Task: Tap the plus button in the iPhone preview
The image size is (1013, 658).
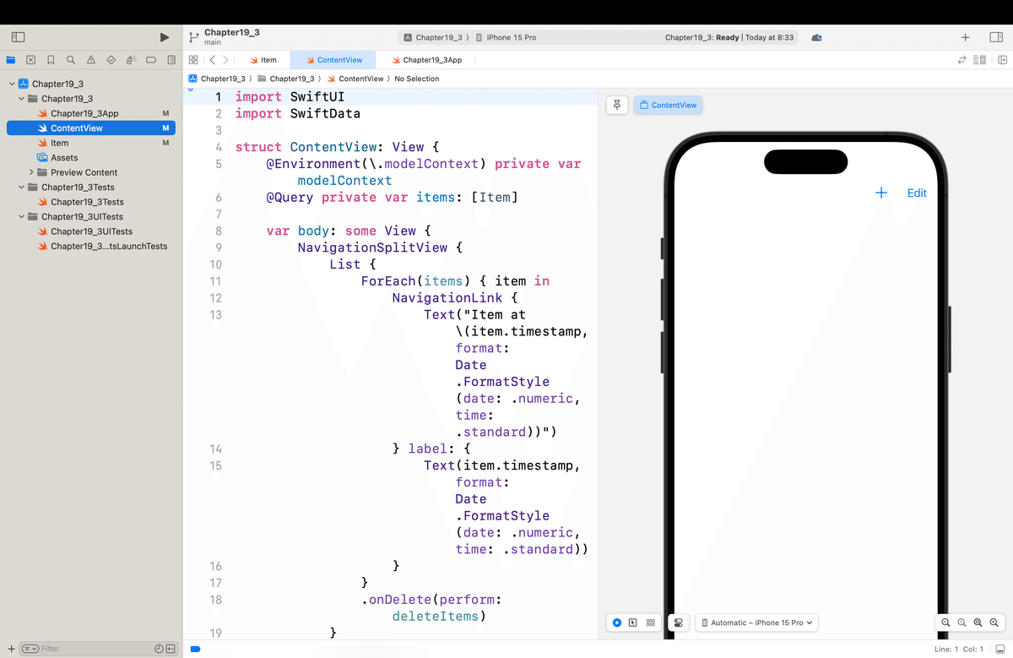Action: [881, 193]
